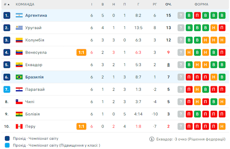230x149 pixels.
Task: Sort standings by ОЧ. points column
Action: [168, 4]
